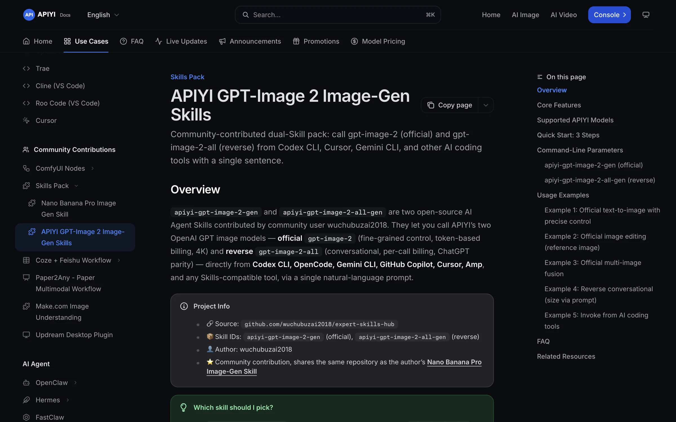Select the Home tab with house icon
Screen dimensions: 676x422
coord(37,41)
